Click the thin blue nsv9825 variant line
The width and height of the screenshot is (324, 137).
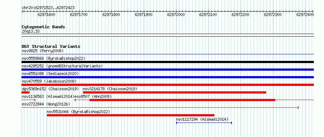pos(167,54)
